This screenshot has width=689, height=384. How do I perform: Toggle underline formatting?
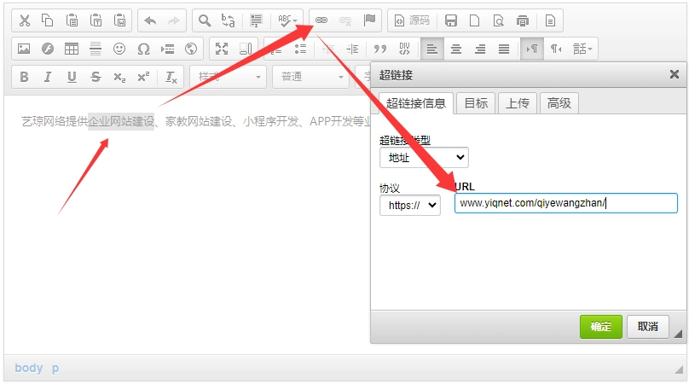[72, 77]
